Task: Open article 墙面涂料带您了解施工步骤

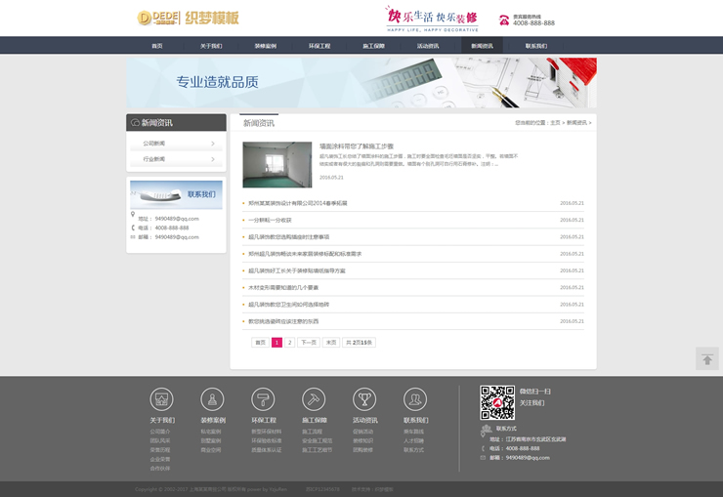Action: click(356, 146)
